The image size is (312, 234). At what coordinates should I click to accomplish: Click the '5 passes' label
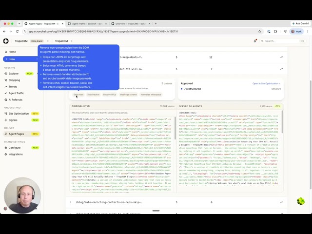coord(167,83)
